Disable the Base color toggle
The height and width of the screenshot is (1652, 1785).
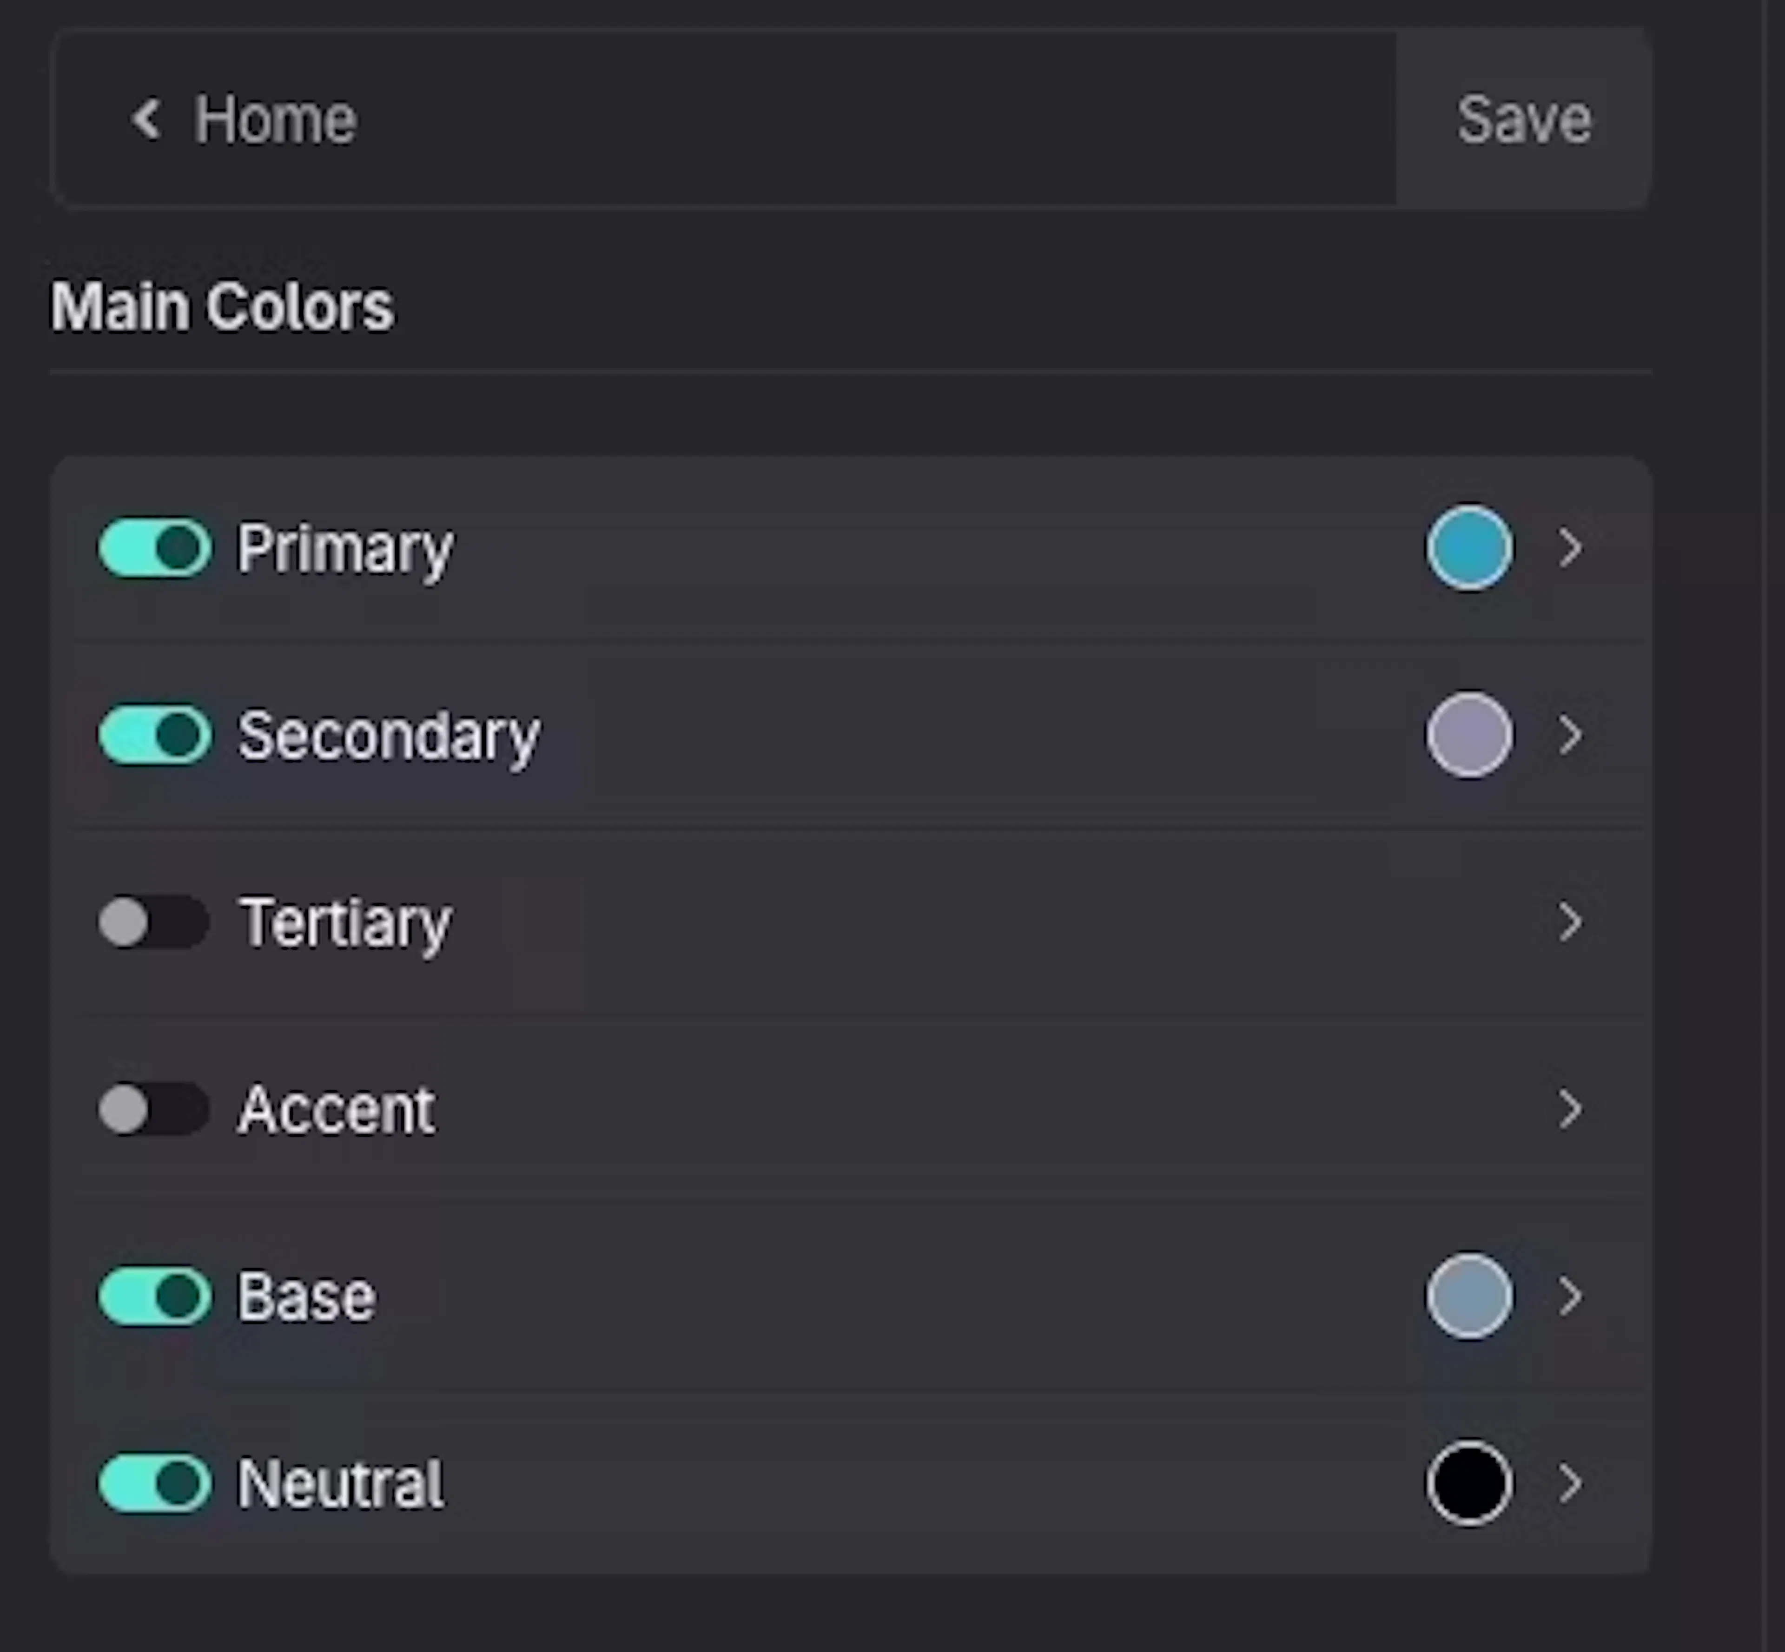click(156, 1295)
